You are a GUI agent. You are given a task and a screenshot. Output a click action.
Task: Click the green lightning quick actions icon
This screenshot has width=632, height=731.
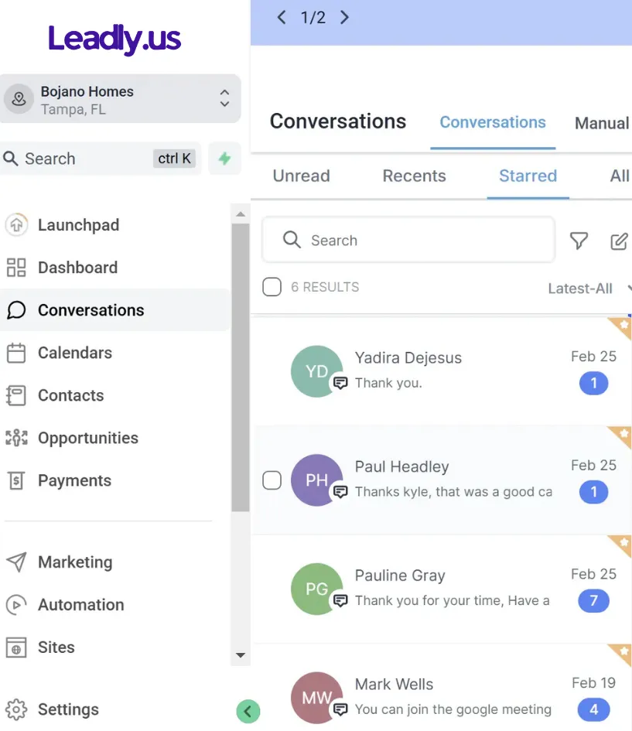pyautogui.click(x=224, y=159)
